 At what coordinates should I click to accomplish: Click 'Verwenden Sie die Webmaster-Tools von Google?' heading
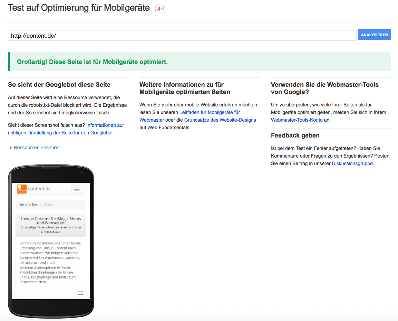[x=324, y=88]
